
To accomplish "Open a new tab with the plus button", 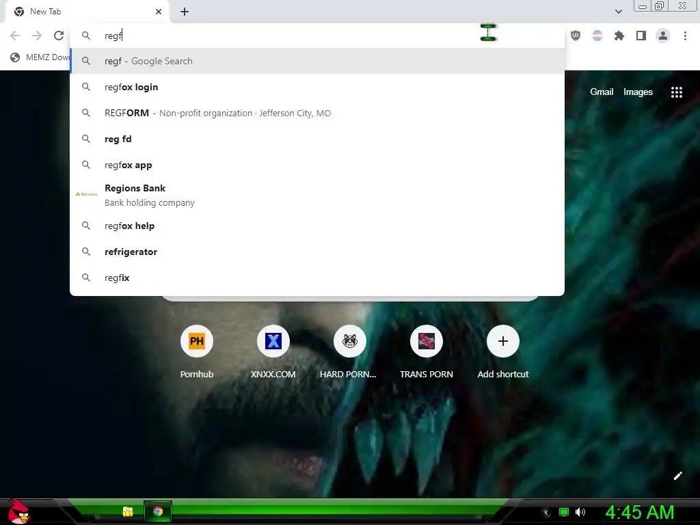I will 185,12.
